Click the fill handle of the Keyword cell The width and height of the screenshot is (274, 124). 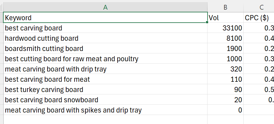coord(207,23)
